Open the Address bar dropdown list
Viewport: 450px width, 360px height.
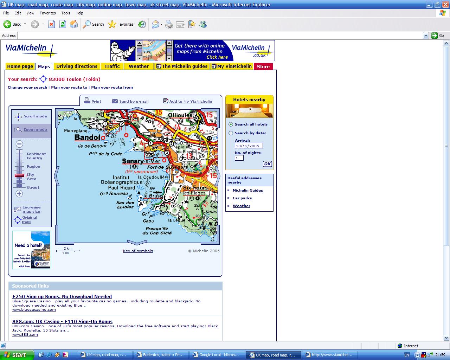(426, 36)
